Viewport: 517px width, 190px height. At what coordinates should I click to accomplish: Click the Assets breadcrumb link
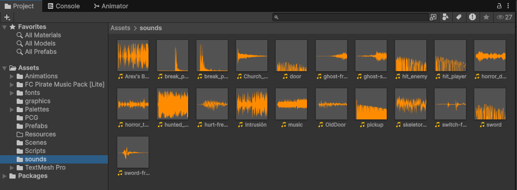(120, 28)
